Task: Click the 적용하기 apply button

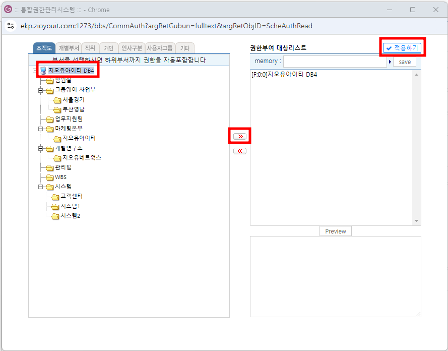Action: click(402, 48)
